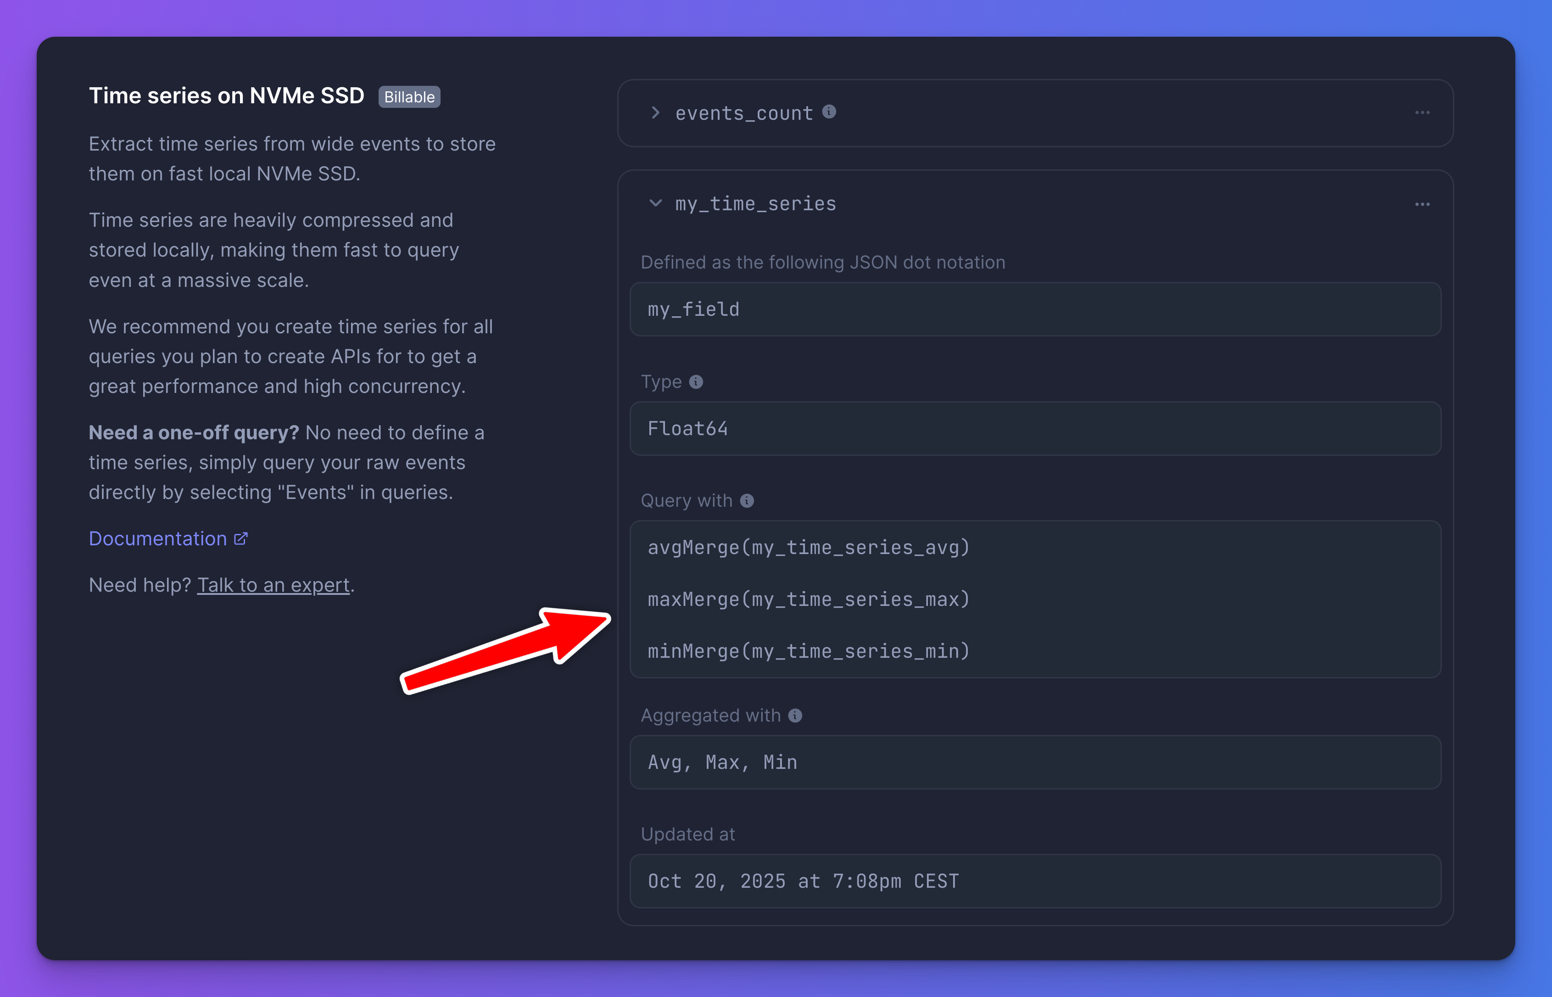Open the Documentation link
The width and height of the screenshot is (1552, 997).
(x=158, y=538)
